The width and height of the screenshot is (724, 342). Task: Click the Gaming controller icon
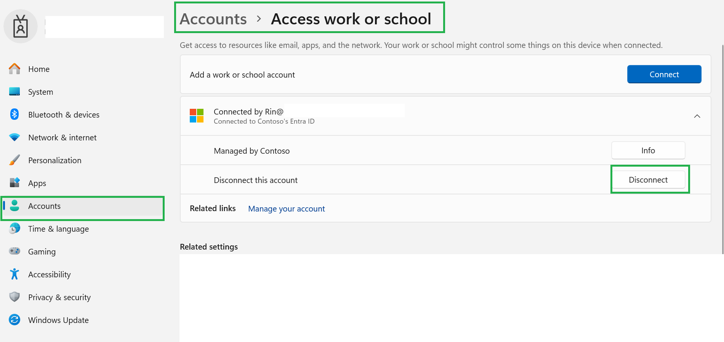pyautogui.click(x=14, y=251)
